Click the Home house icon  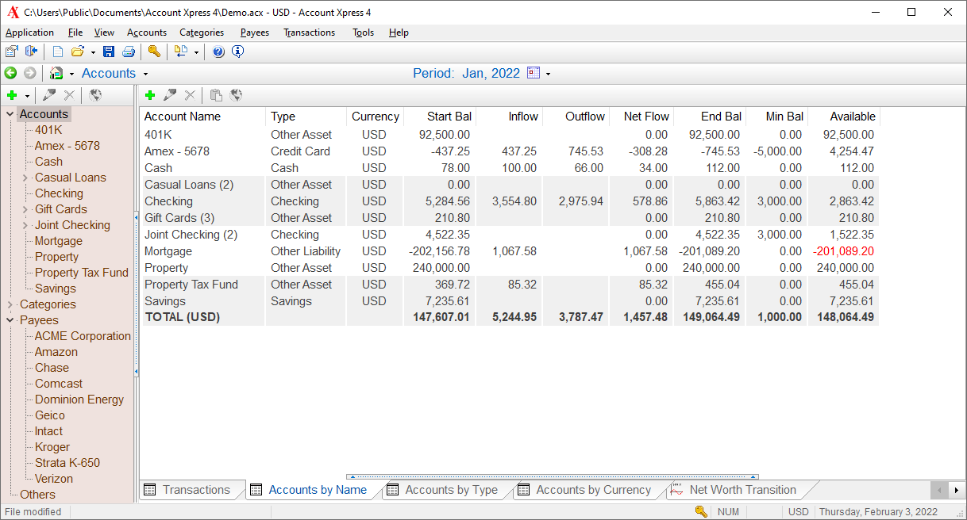(x=56, y=74)
